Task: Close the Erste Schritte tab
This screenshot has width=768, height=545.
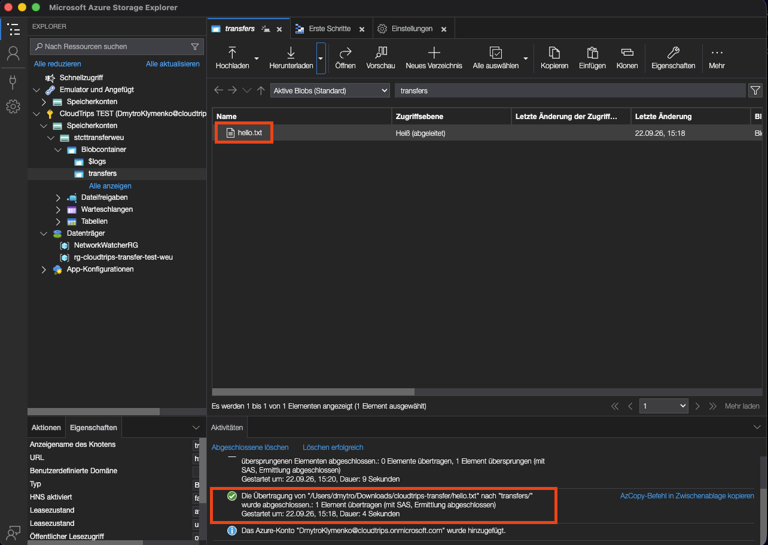Action: pyautogui.click(x=362, y=29)
